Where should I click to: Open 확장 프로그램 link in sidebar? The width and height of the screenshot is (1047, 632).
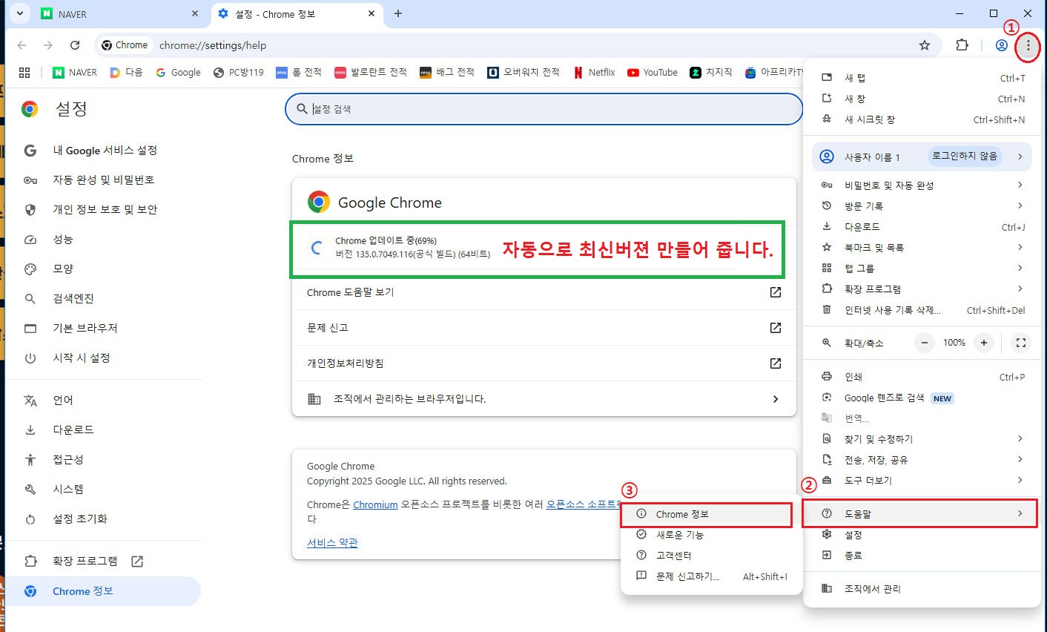pos(105,562)
